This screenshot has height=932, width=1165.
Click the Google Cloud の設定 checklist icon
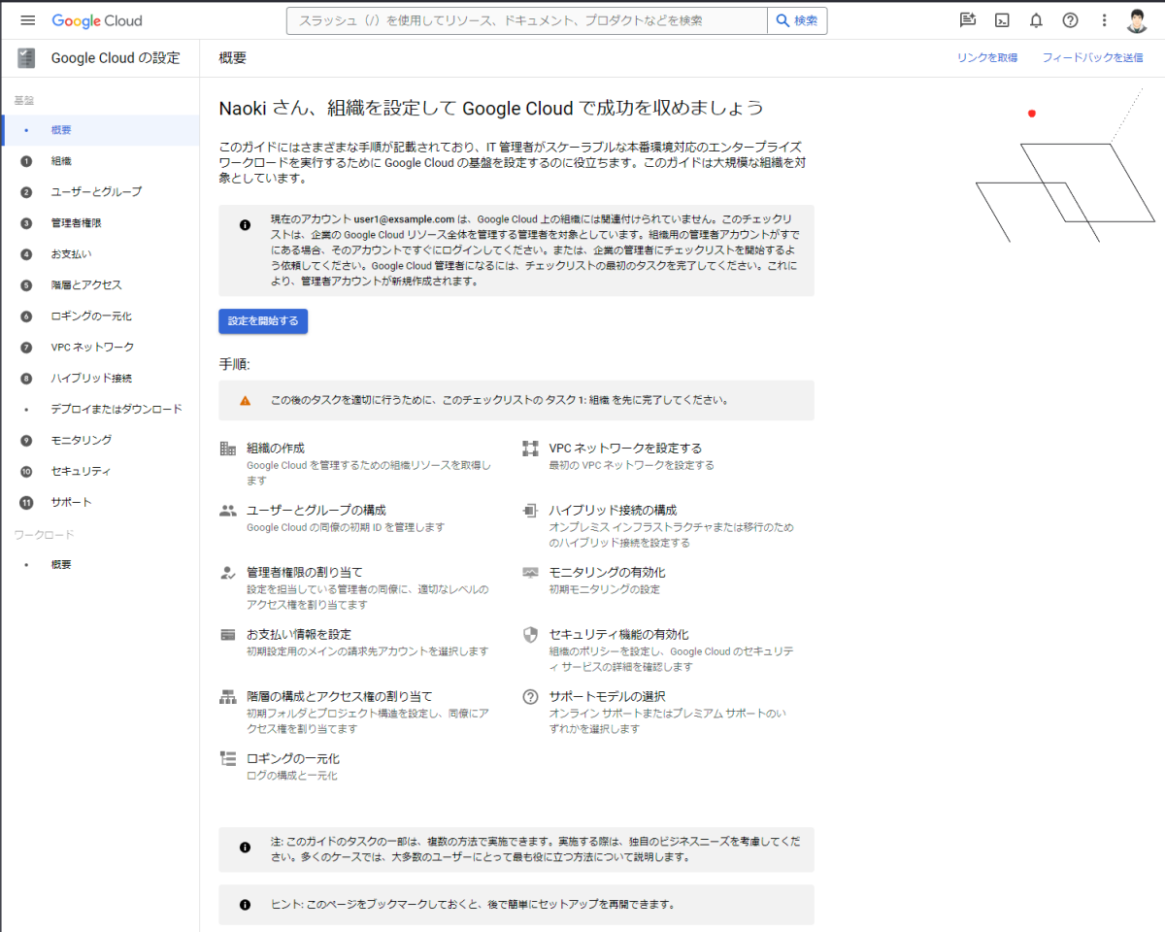click(x=26, y=58)
